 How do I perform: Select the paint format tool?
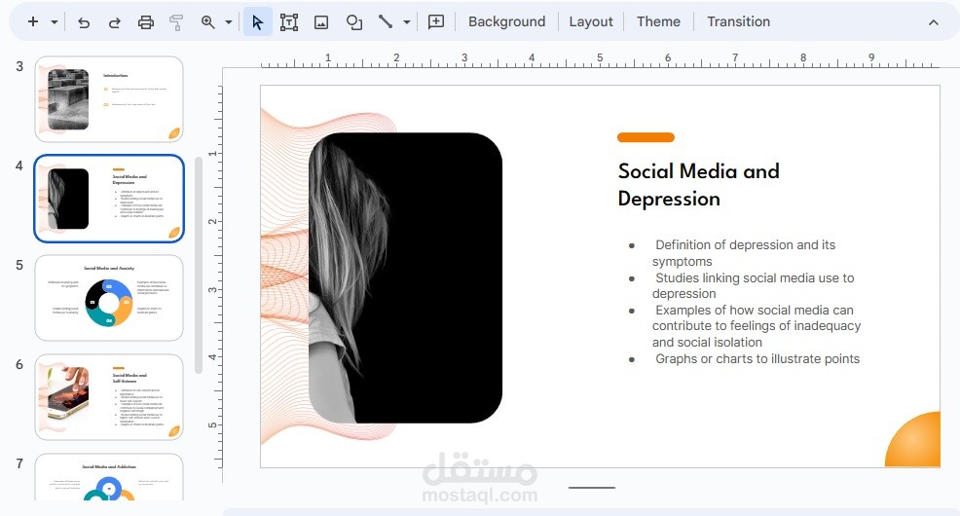point(176,22)
